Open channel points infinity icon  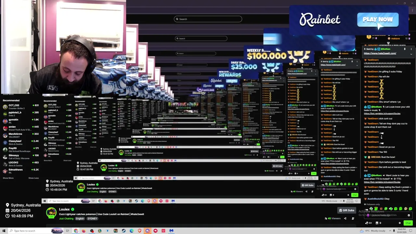pyautogui.click(x=368, y=223)
